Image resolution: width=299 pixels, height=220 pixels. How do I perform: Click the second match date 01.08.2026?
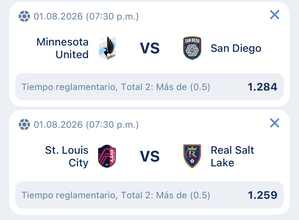(x=58, y=125)
